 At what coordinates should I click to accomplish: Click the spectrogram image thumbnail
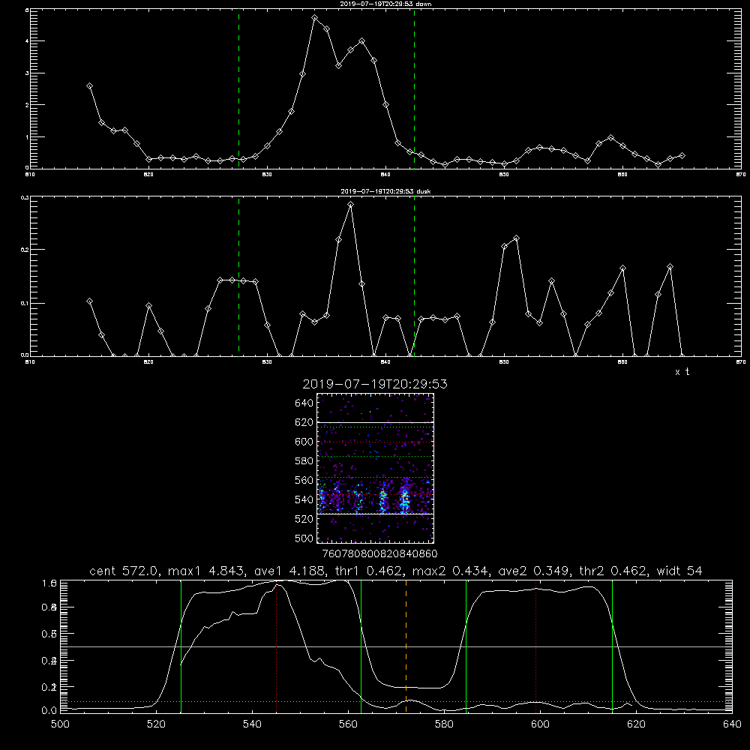376,468
